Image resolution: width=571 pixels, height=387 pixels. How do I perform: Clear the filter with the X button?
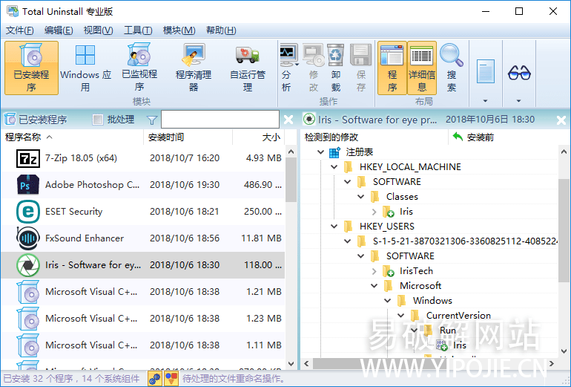coord(288,120)
